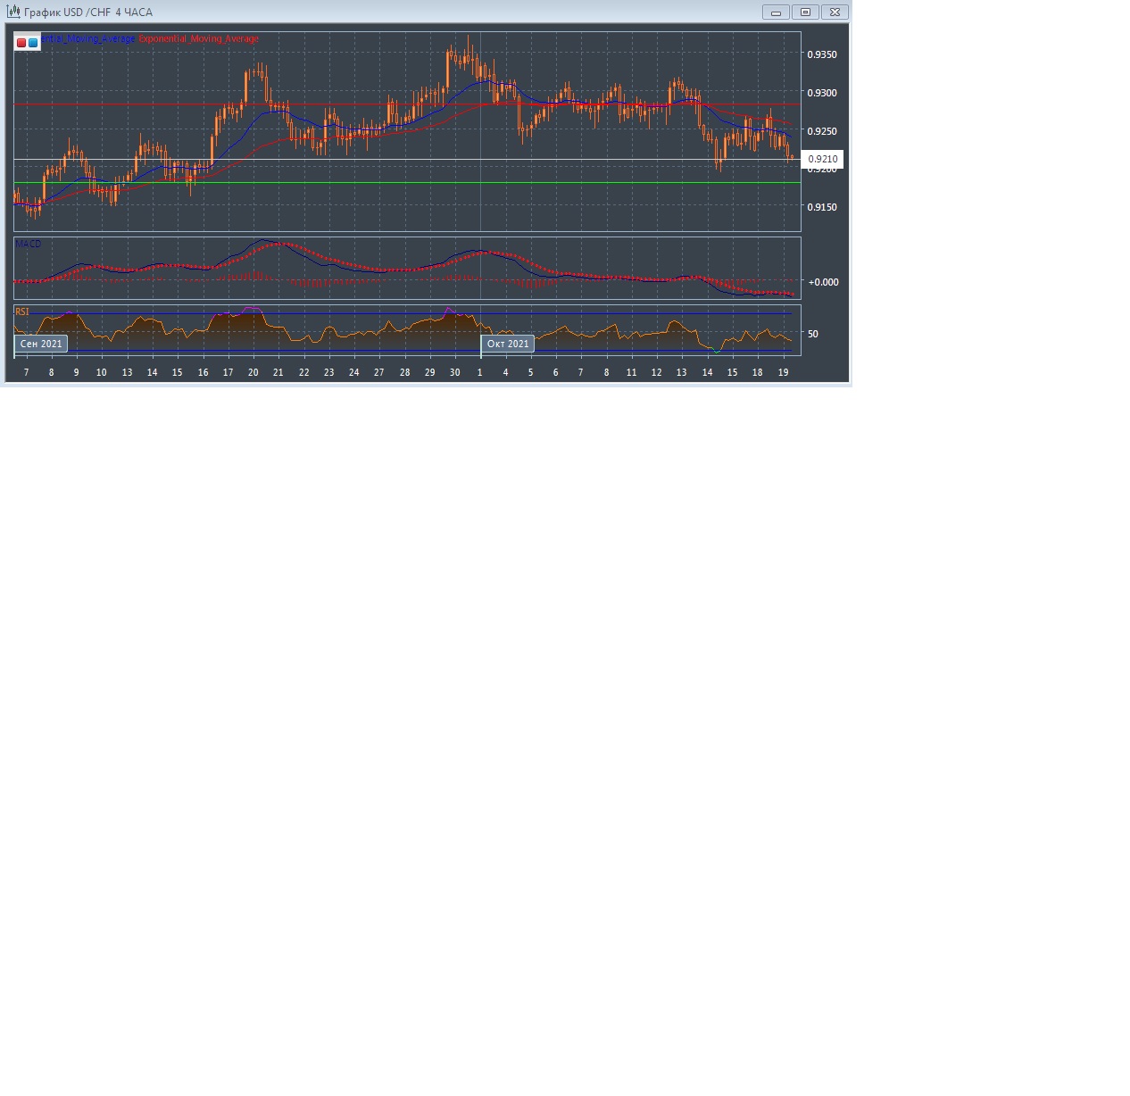
Task: Click the Окт 2021 month marker
Action: [x=508, y=344]
